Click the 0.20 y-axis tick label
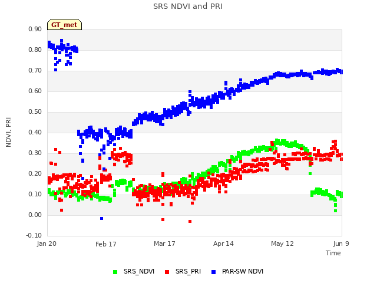This screenshot has height=283, width=377. tap(35, 173)
